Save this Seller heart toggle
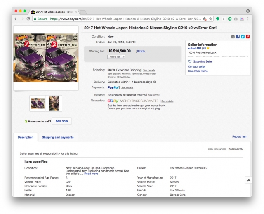Viewport: 264px width, 214px height. pos(190,61)
